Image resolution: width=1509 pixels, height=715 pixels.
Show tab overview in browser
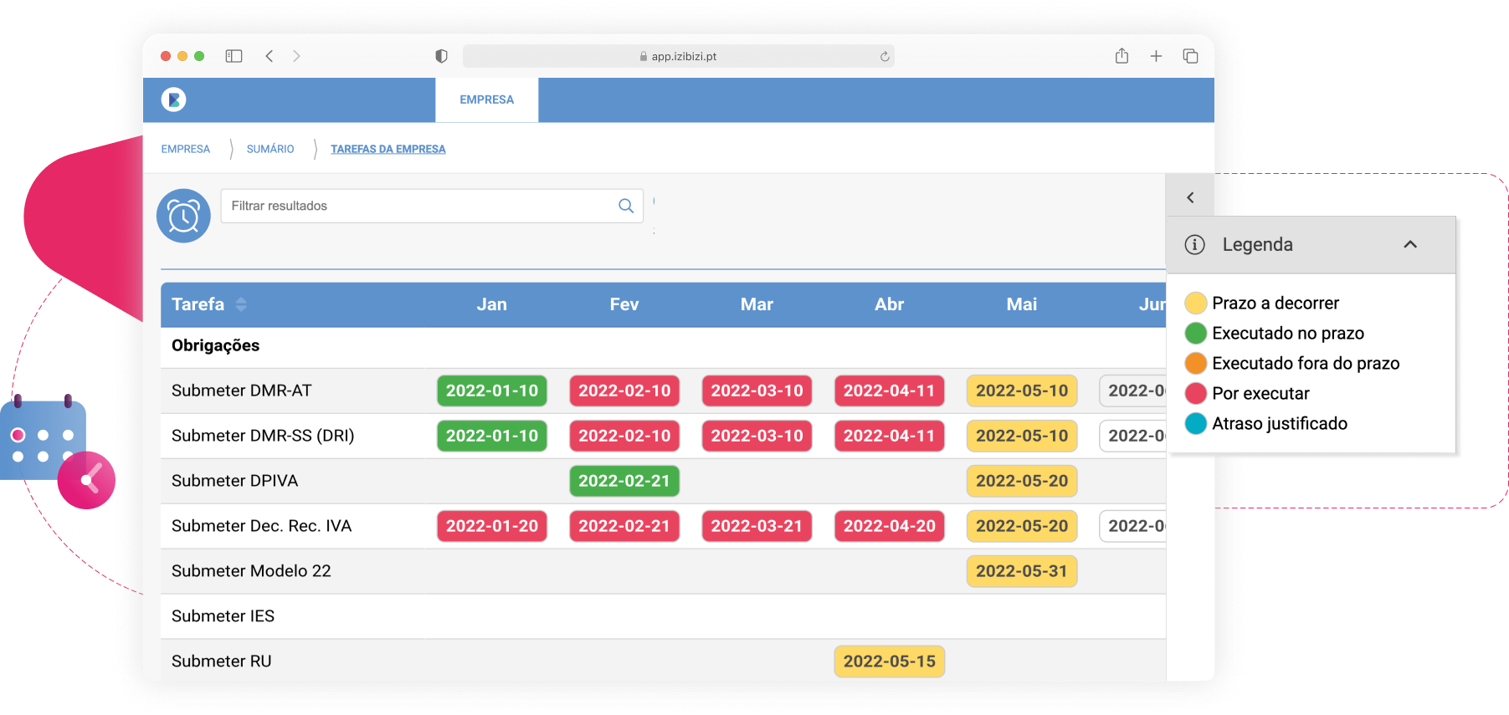click(1190, 56)
